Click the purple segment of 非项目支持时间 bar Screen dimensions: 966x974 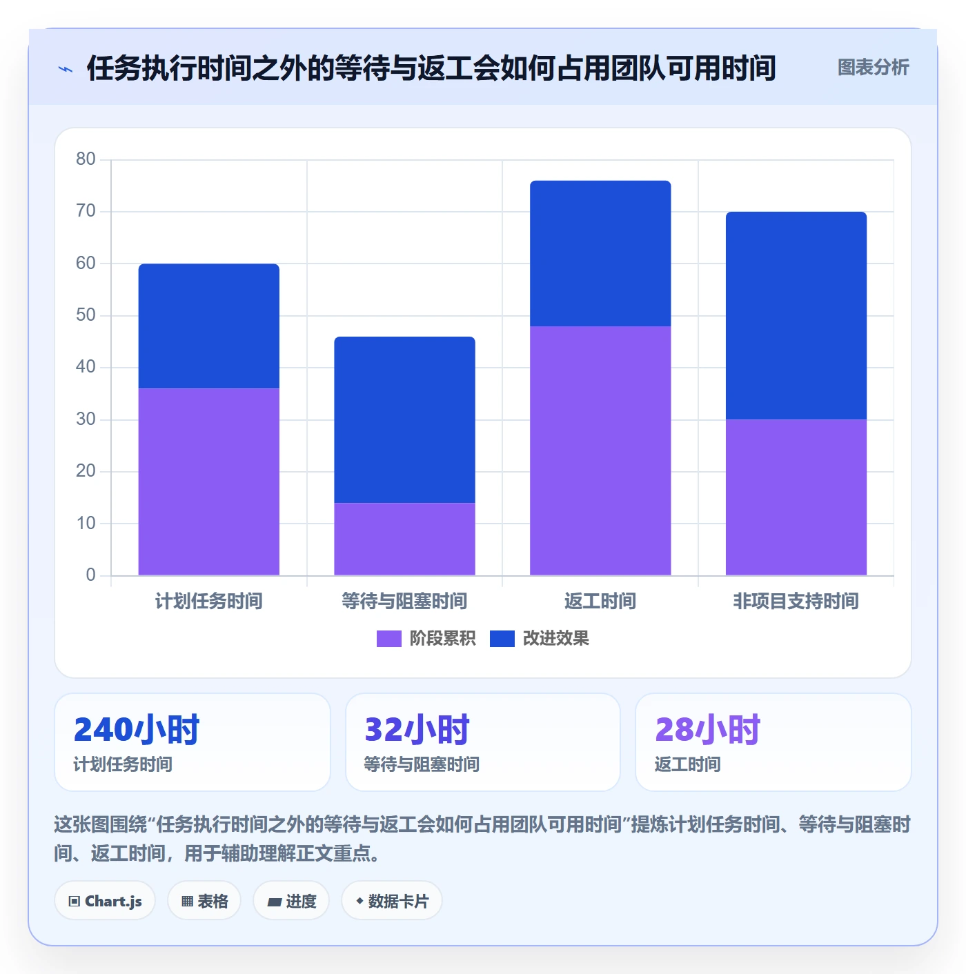pyautogui.click(x=796, y=497)
